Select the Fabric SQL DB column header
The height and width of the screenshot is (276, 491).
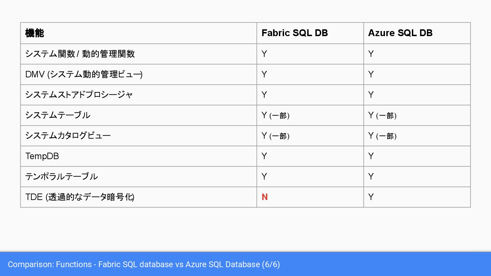coord(295,33)
